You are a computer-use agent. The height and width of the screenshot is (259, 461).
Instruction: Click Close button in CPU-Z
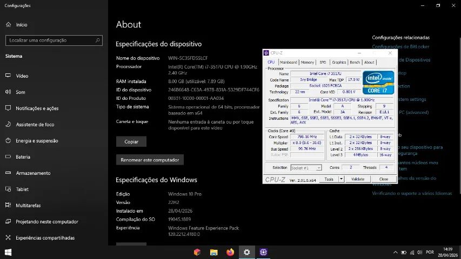[x=383, y=179]
